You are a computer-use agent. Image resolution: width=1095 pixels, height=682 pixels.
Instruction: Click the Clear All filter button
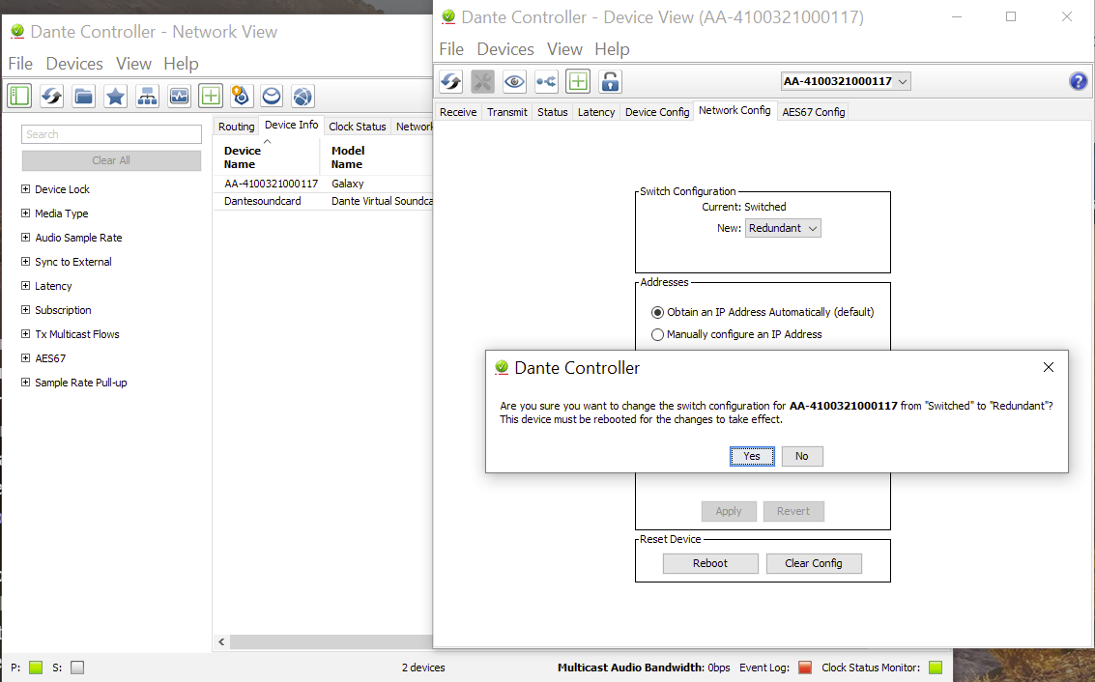[112, 160]
